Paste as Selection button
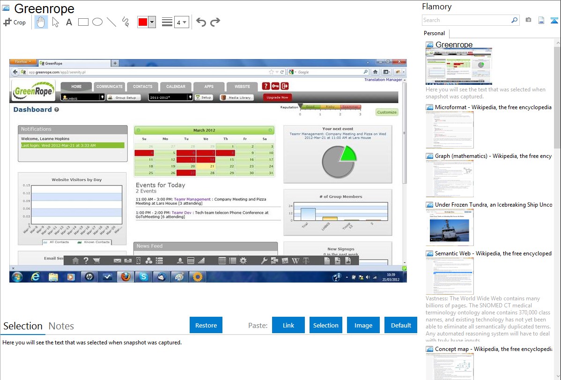 325,325
